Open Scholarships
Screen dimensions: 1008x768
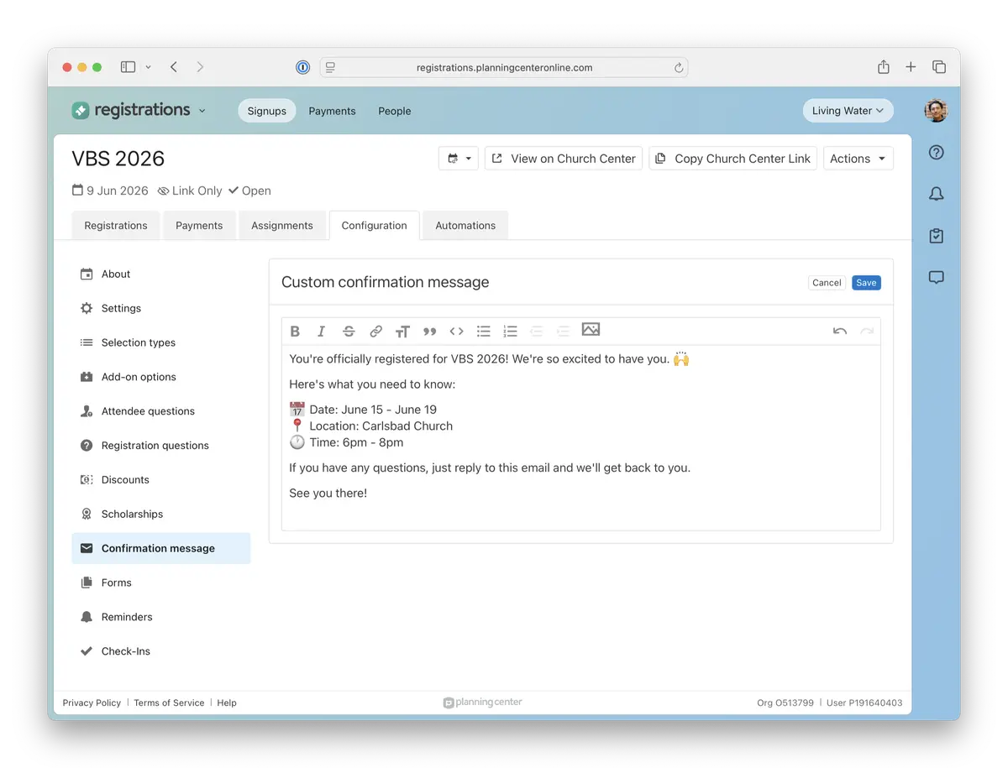(x=161, y=514)
